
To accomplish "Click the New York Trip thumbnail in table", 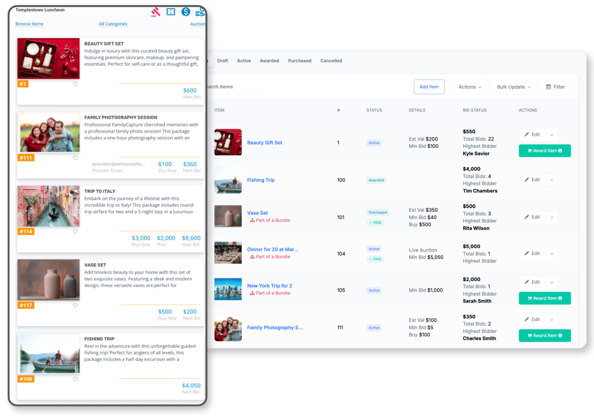I will (228, 289).
